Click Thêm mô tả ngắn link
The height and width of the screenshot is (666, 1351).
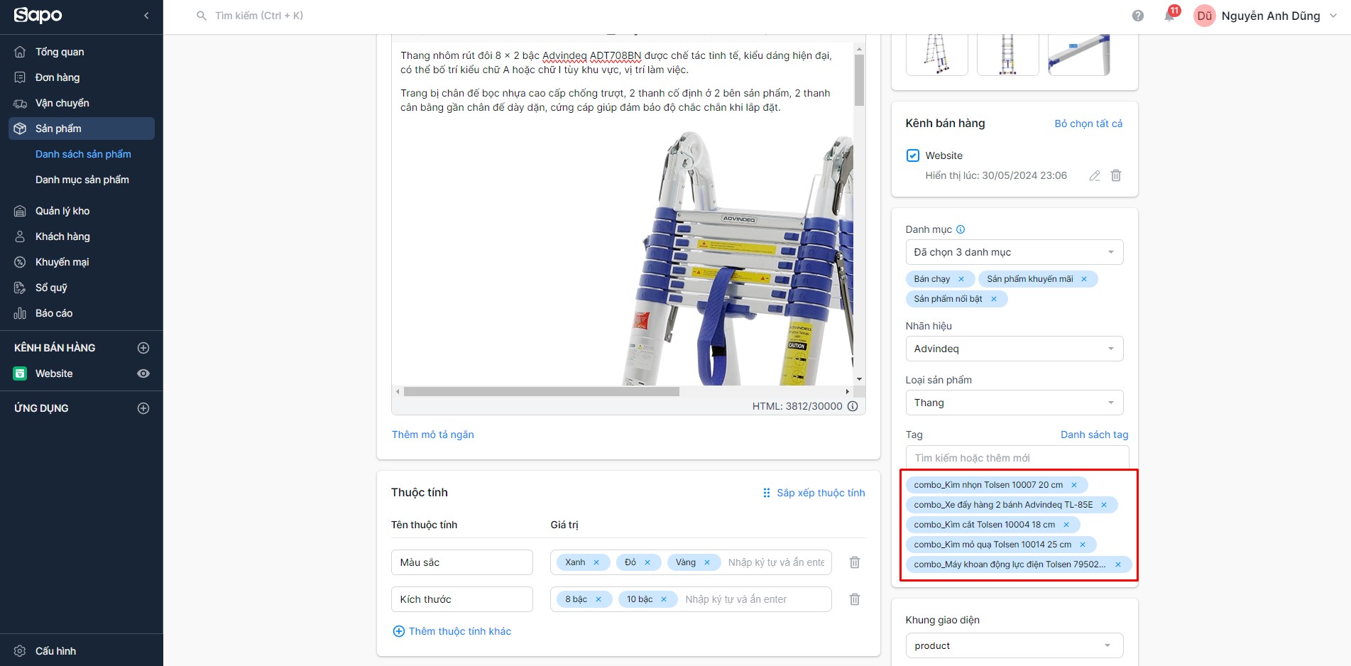(x=433, y=435)
